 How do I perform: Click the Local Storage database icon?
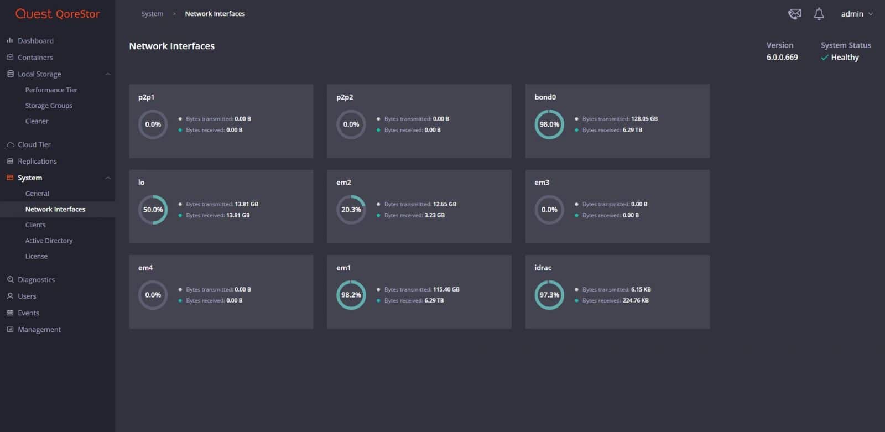point(10,74)
